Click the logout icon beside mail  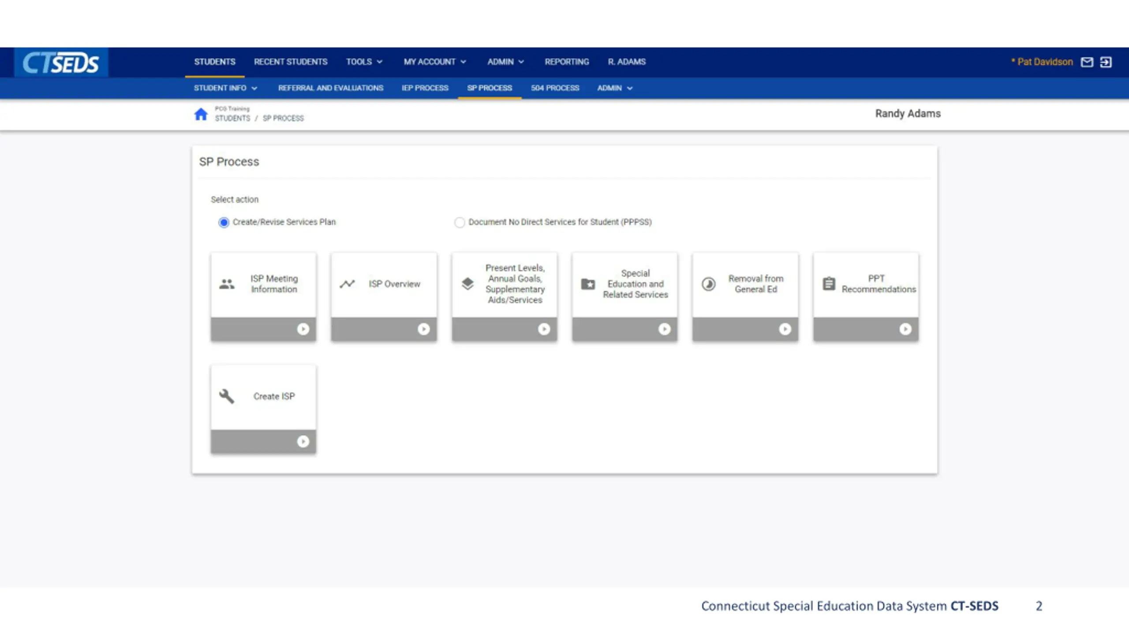1106,62
